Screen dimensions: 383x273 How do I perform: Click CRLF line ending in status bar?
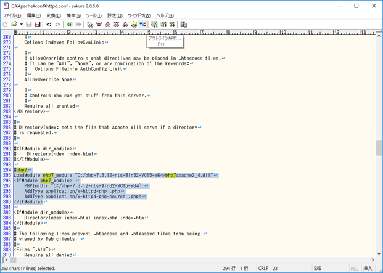pyautogui.click(x=263, y=268)
